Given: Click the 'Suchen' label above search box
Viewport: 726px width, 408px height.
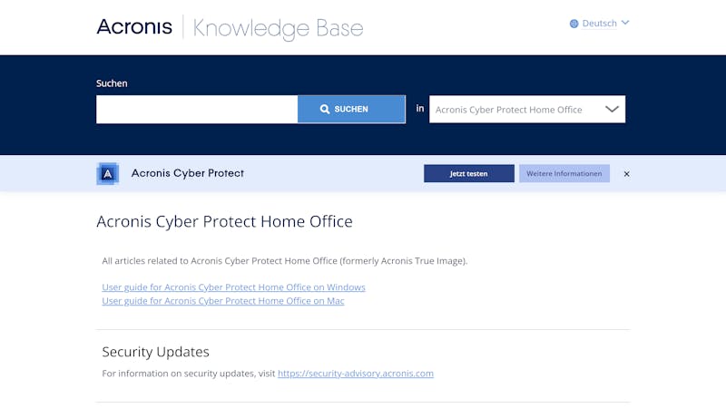Looking at the screenshot, I should [x=112, y=83].
